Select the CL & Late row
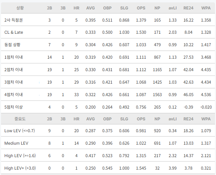Viewport: 216px width, 175px height. click(108, 32)
